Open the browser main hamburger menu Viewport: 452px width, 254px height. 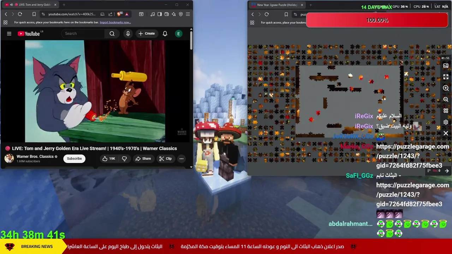188,14
